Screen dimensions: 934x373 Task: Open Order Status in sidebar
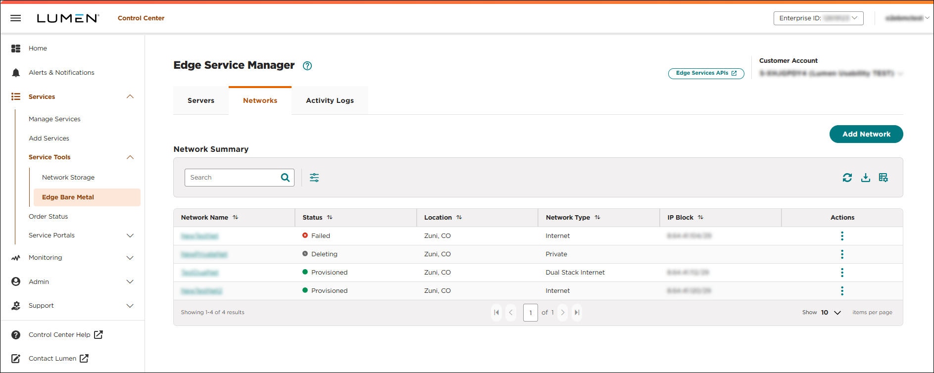[49, 217]
